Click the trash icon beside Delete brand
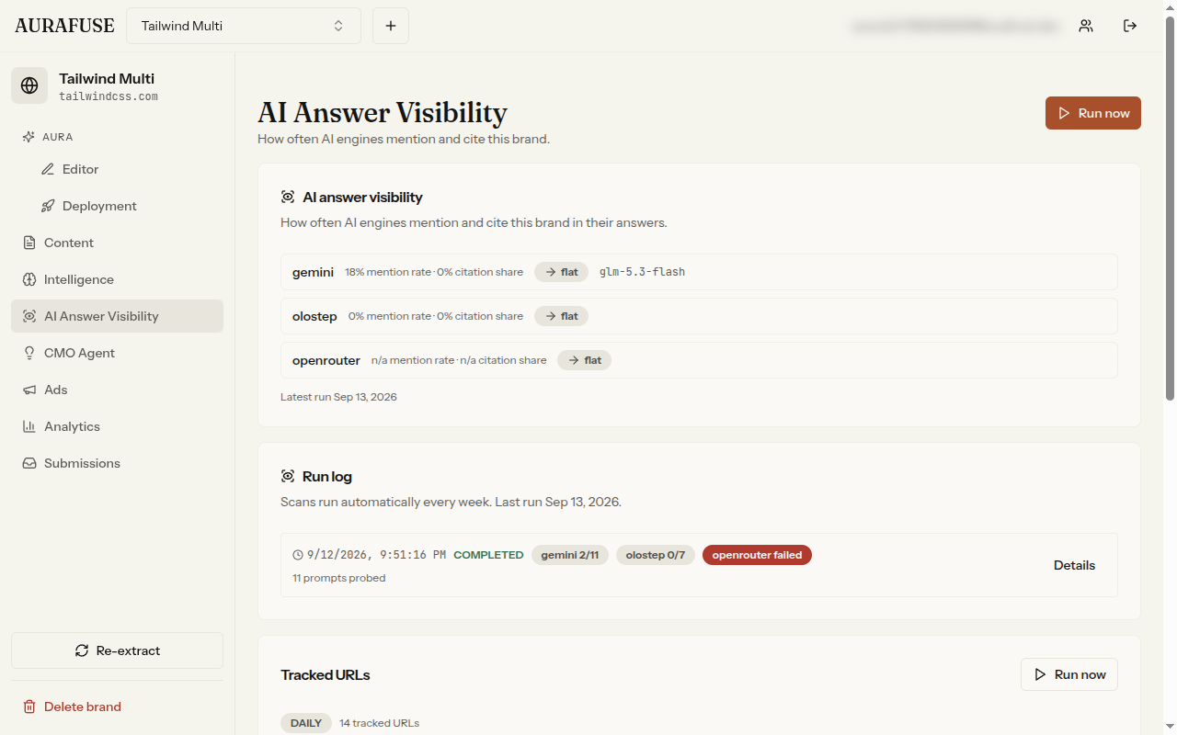Image resolution: width=1177 pixels, height=735 pixels. pos(29,707)
